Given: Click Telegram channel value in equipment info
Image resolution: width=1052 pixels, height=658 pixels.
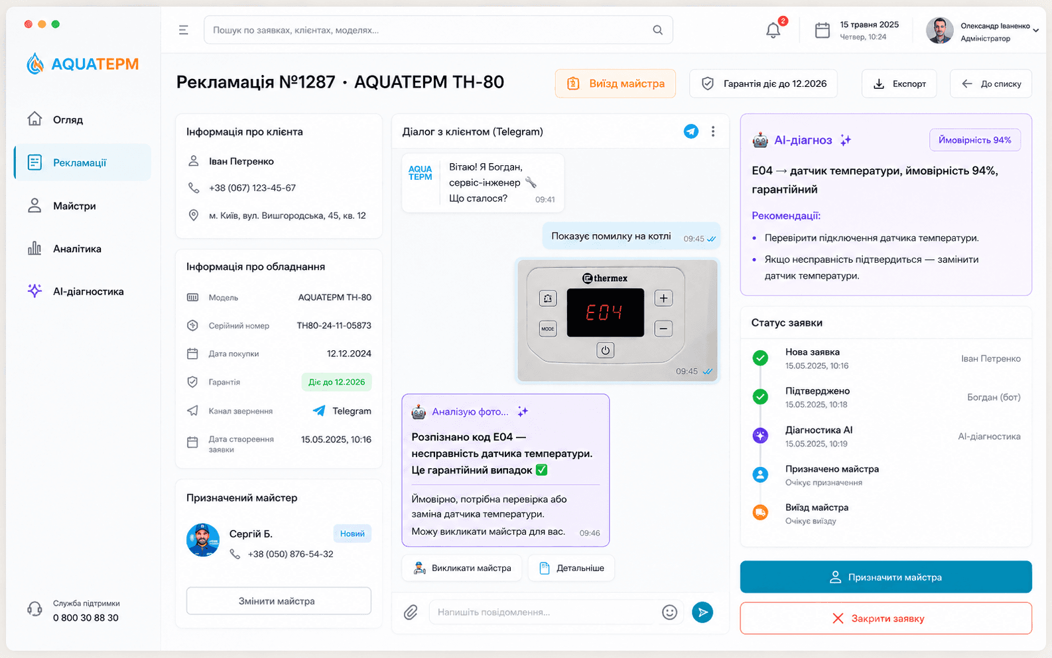Looking at the screenshot, I should click(x=342, y=411).
